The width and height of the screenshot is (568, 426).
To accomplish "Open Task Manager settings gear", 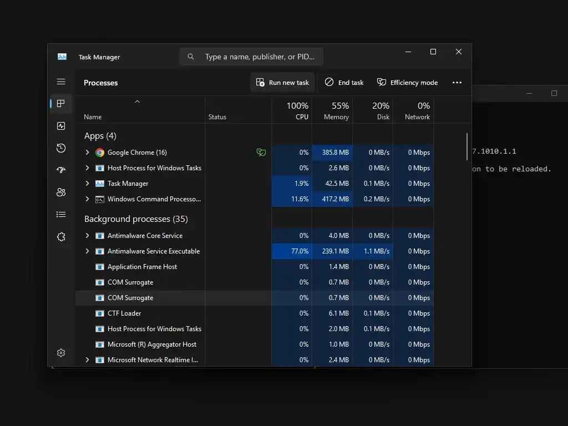I will (x=61, y=353).
